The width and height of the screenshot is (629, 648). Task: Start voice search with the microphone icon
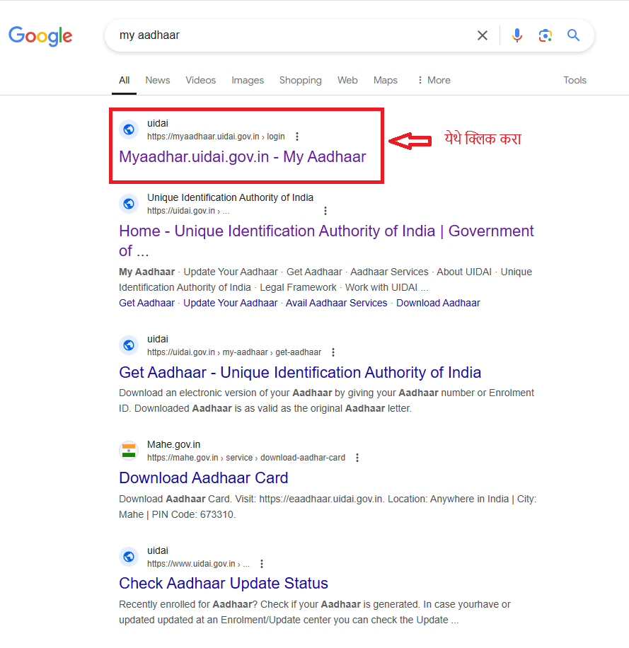(517, 35)
